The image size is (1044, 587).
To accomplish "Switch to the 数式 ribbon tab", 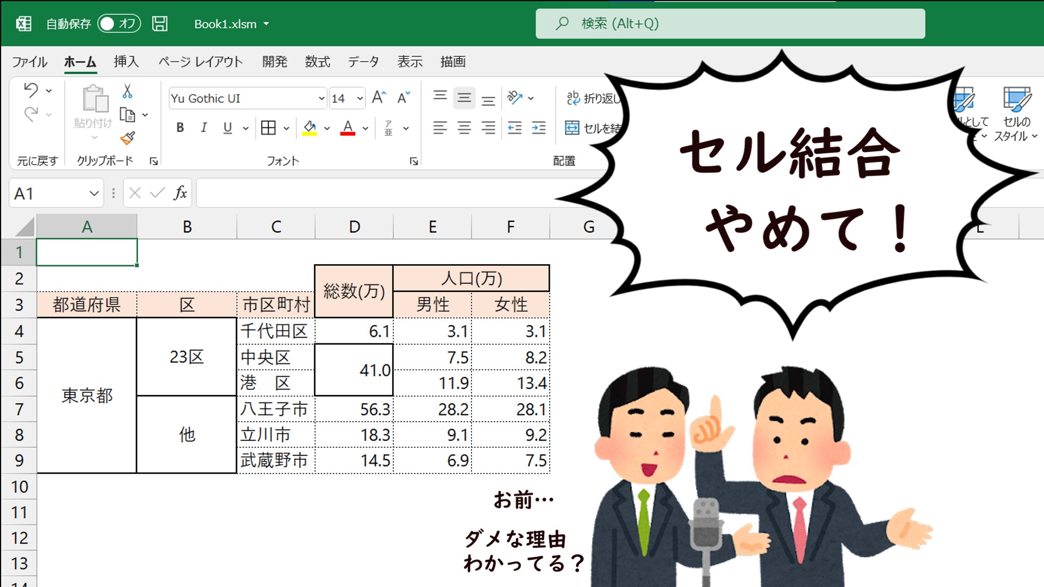I will click(x=317, y=61).
